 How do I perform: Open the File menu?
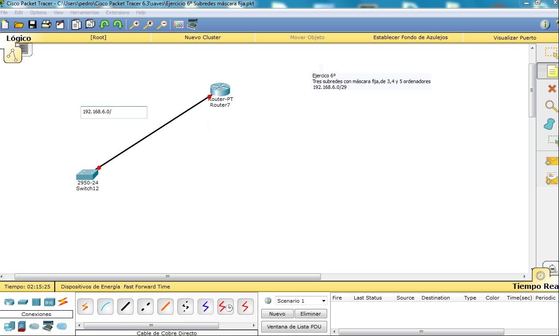4,12
